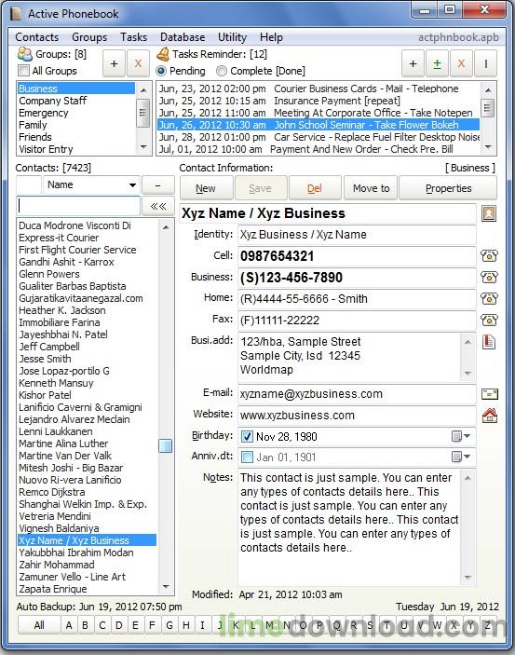Dial the Home number phone icon
The image size is (515, 655).
(x=489, y=299)
